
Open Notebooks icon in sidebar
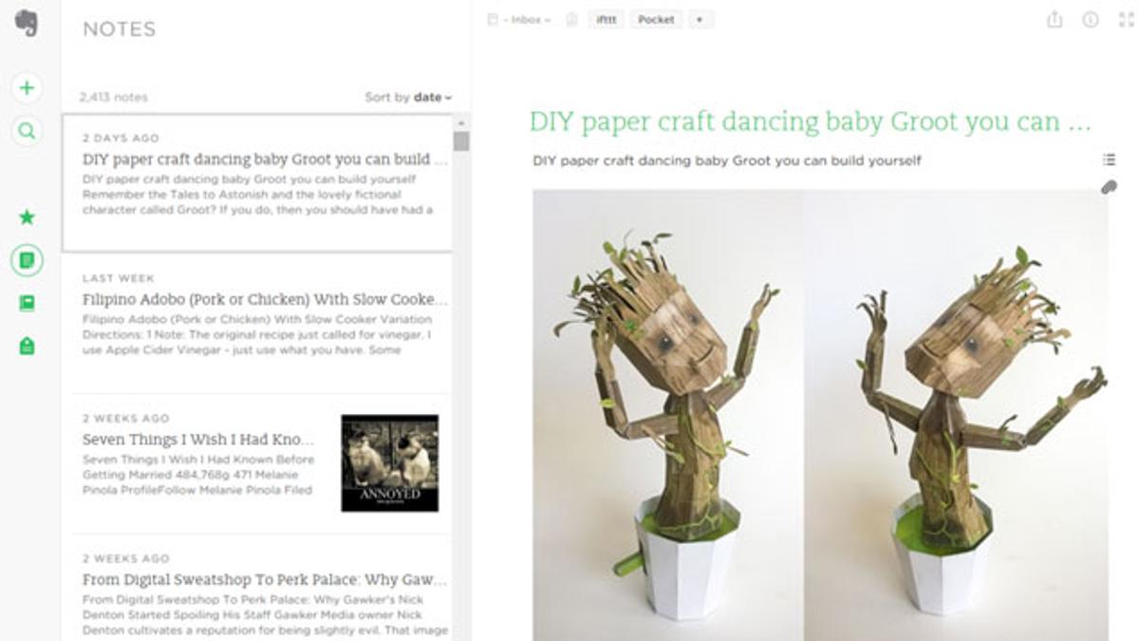pos(27,303)
